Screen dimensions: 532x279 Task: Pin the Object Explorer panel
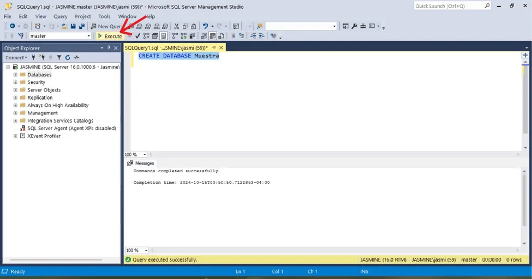coord(109,48)
